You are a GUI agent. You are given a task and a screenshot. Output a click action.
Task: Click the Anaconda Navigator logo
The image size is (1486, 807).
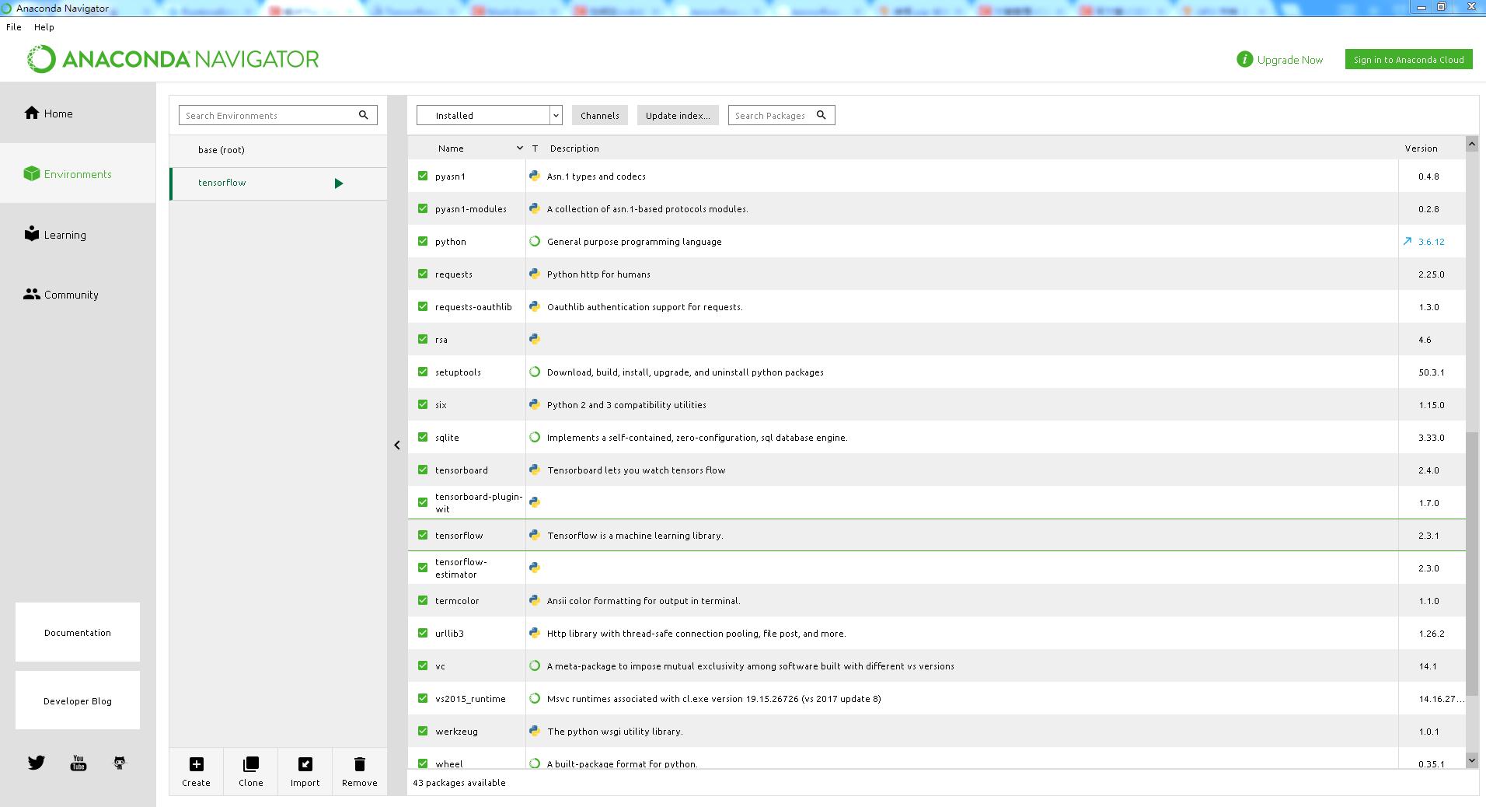[173, 59]
